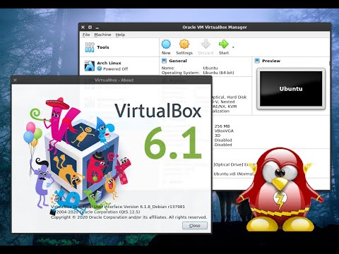Click the Manager window maximize button

click(x=90, y=28)
